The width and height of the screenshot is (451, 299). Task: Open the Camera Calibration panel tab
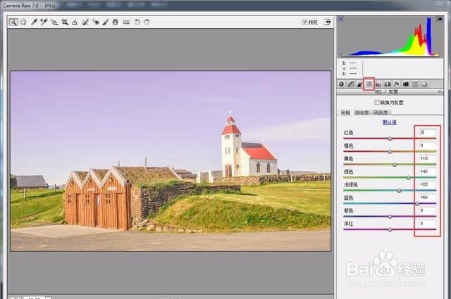pyautogui.click(x=406, y=84)
